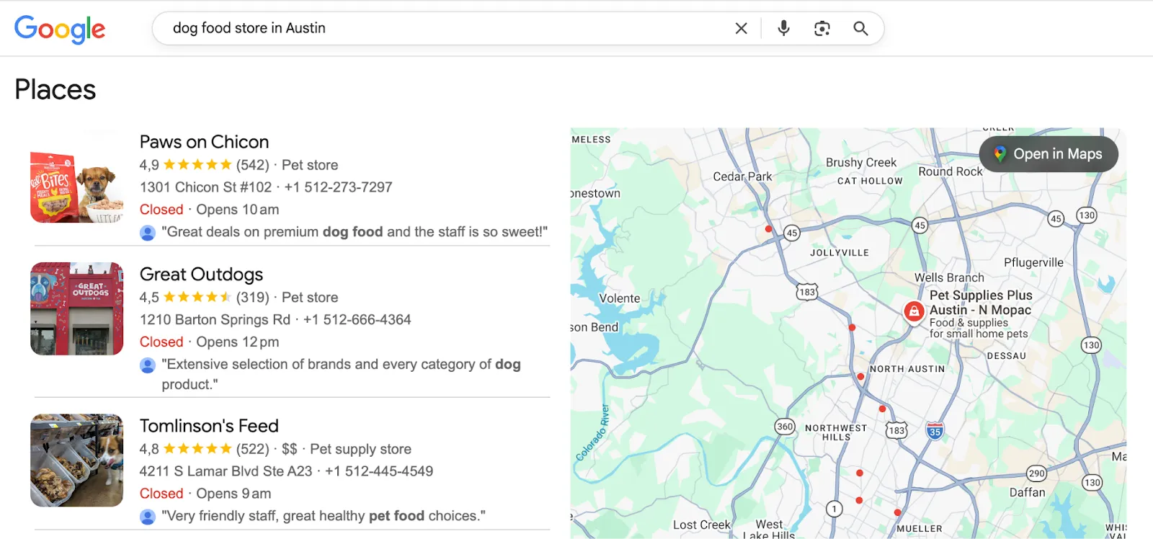Click the 'Pet supply store' category text
1153x539 pixels.
point(360,449)
